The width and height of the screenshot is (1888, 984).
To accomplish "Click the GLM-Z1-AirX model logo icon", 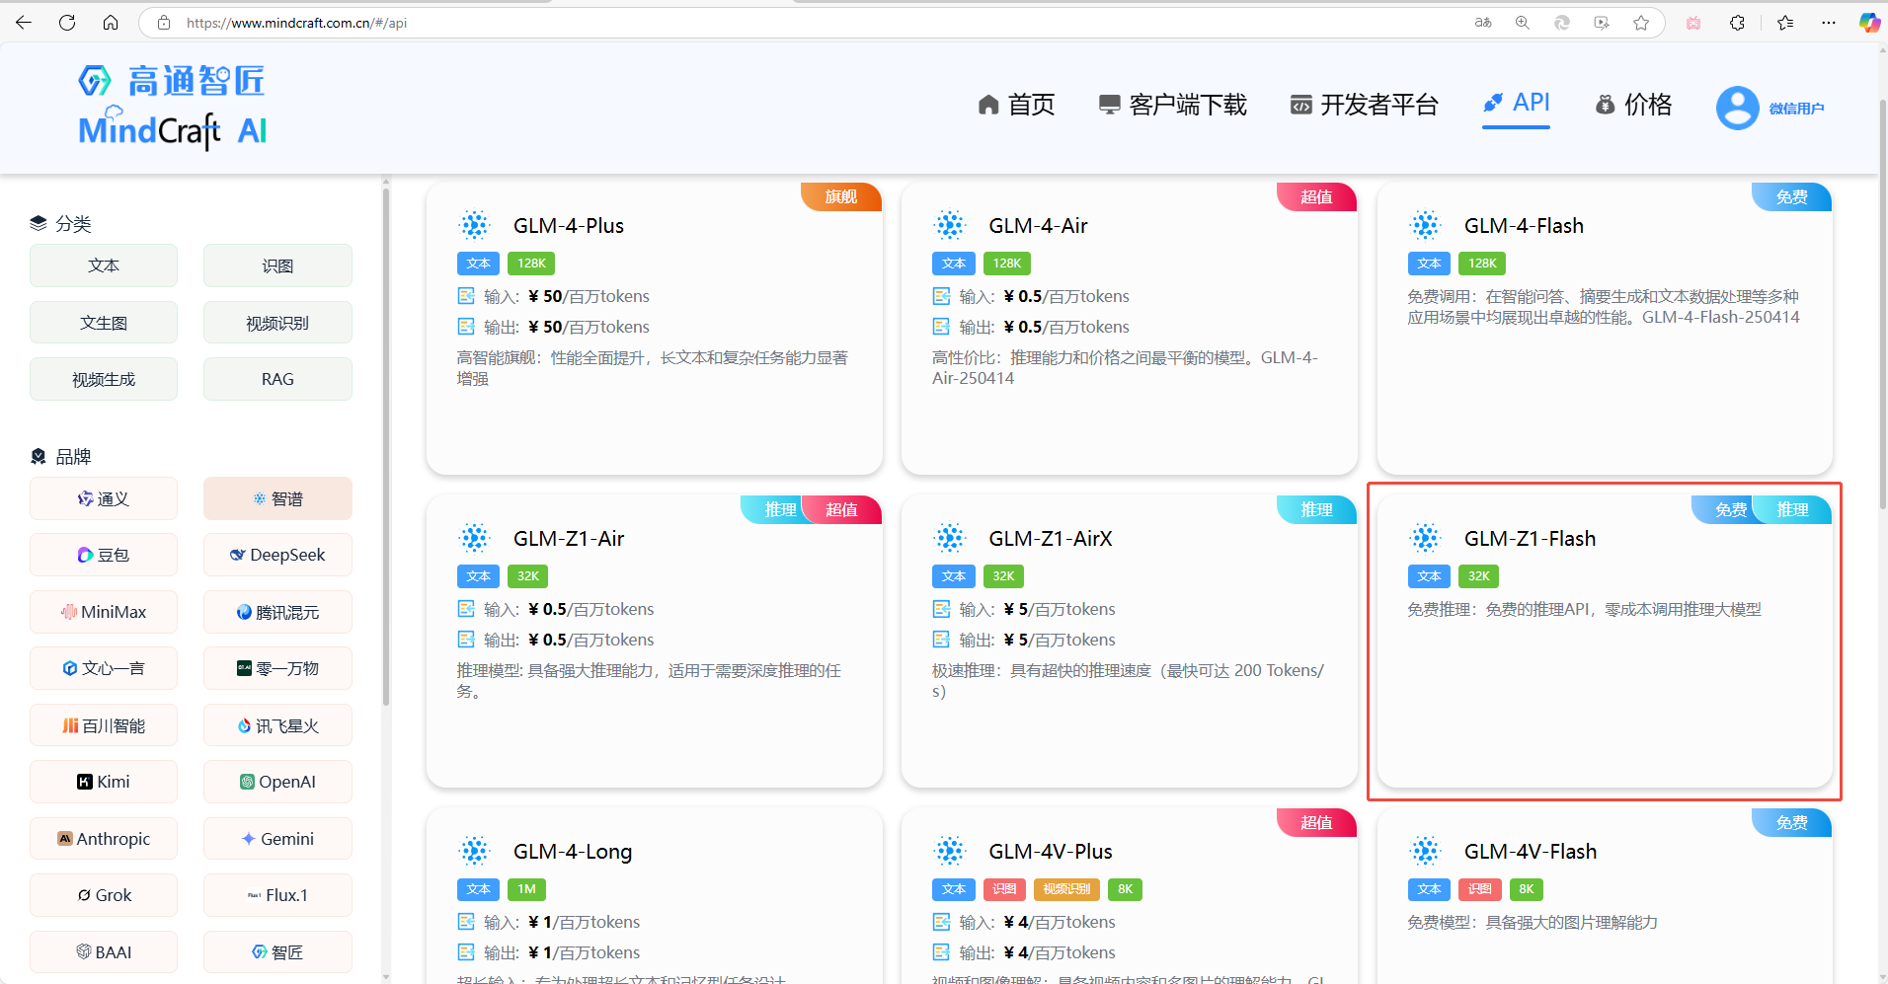I will tap(950, 539).
